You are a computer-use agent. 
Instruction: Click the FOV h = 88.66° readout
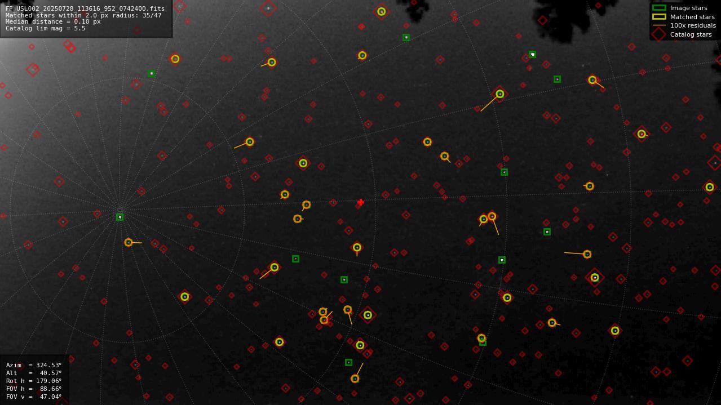[x=34, y=389]
